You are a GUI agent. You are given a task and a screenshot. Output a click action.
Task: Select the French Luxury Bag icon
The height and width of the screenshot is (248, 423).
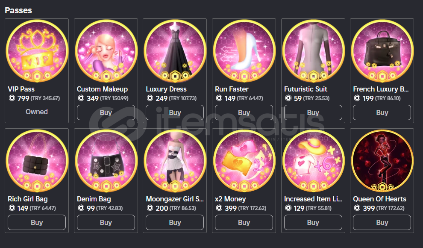coord(382,51)
